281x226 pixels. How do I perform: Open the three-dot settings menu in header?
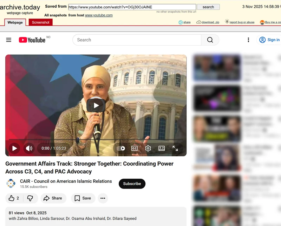[248, 40]
